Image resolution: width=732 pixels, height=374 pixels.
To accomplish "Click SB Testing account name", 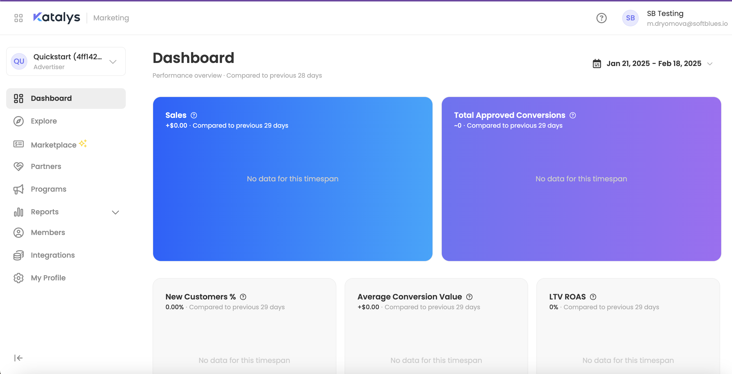I will [x=665, y=13].
